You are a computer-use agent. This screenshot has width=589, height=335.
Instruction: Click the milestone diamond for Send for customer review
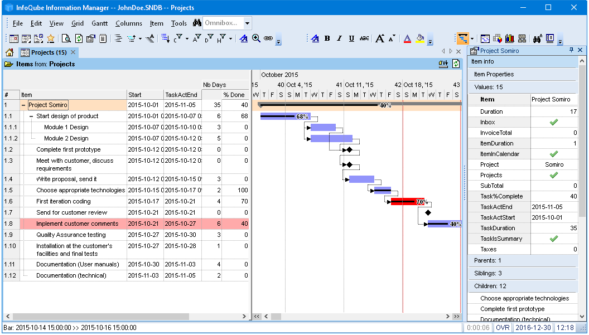(428, 213)
